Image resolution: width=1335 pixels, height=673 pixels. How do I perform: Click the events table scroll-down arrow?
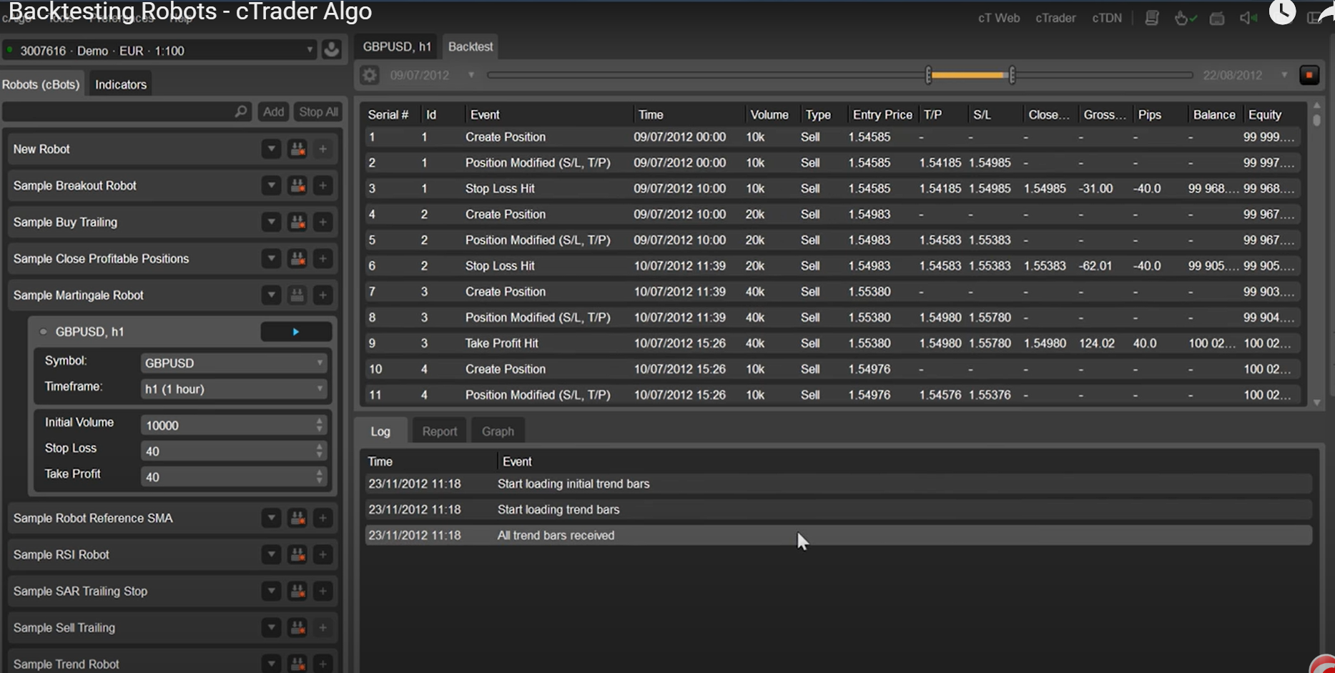[1316, 403]
